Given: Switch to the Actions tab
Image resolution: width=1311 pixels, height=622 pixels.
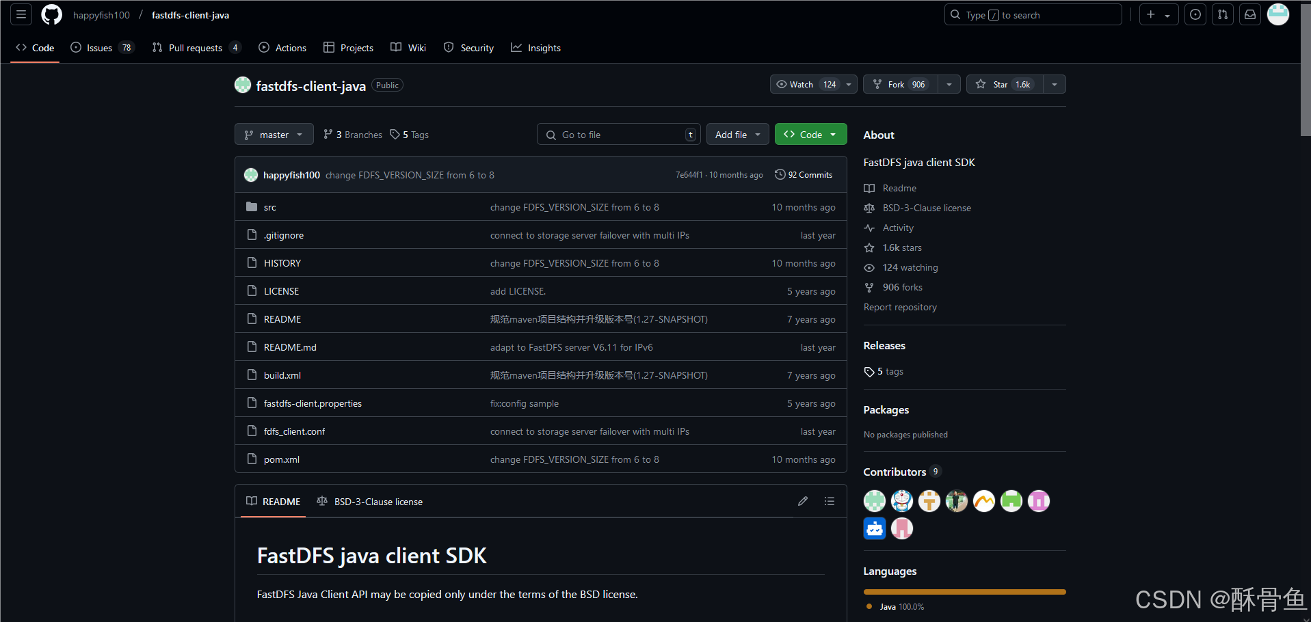Looking at the screenshot, I should 282,48.
